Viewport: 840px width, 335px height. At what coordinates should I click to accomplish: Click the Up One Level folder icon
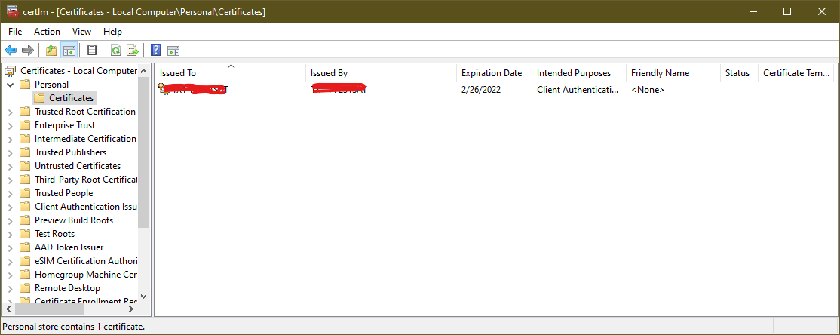click(x=51, y=51)
